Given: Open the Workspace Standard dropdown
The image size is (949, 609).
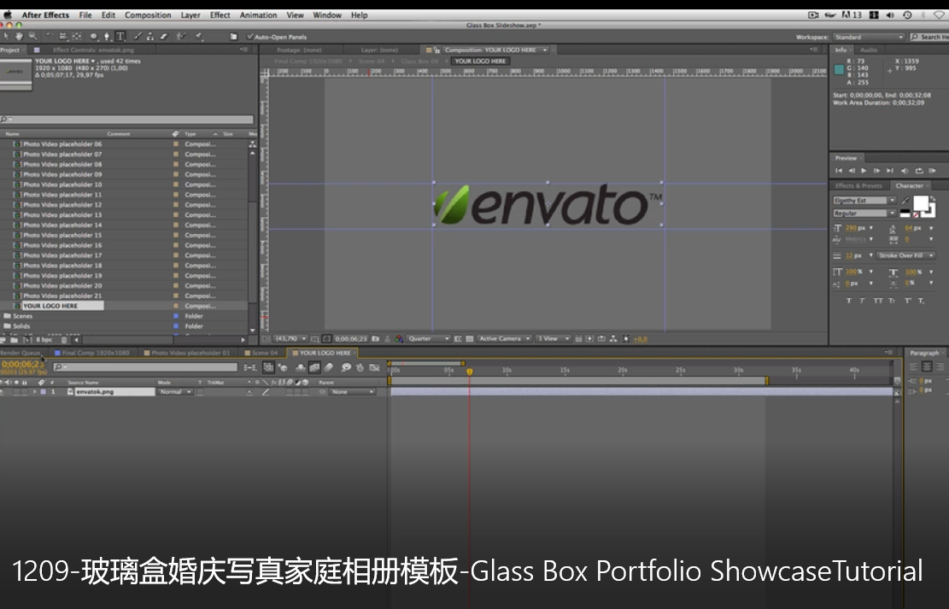Looking at the screenshot, I should click(869, 37).
